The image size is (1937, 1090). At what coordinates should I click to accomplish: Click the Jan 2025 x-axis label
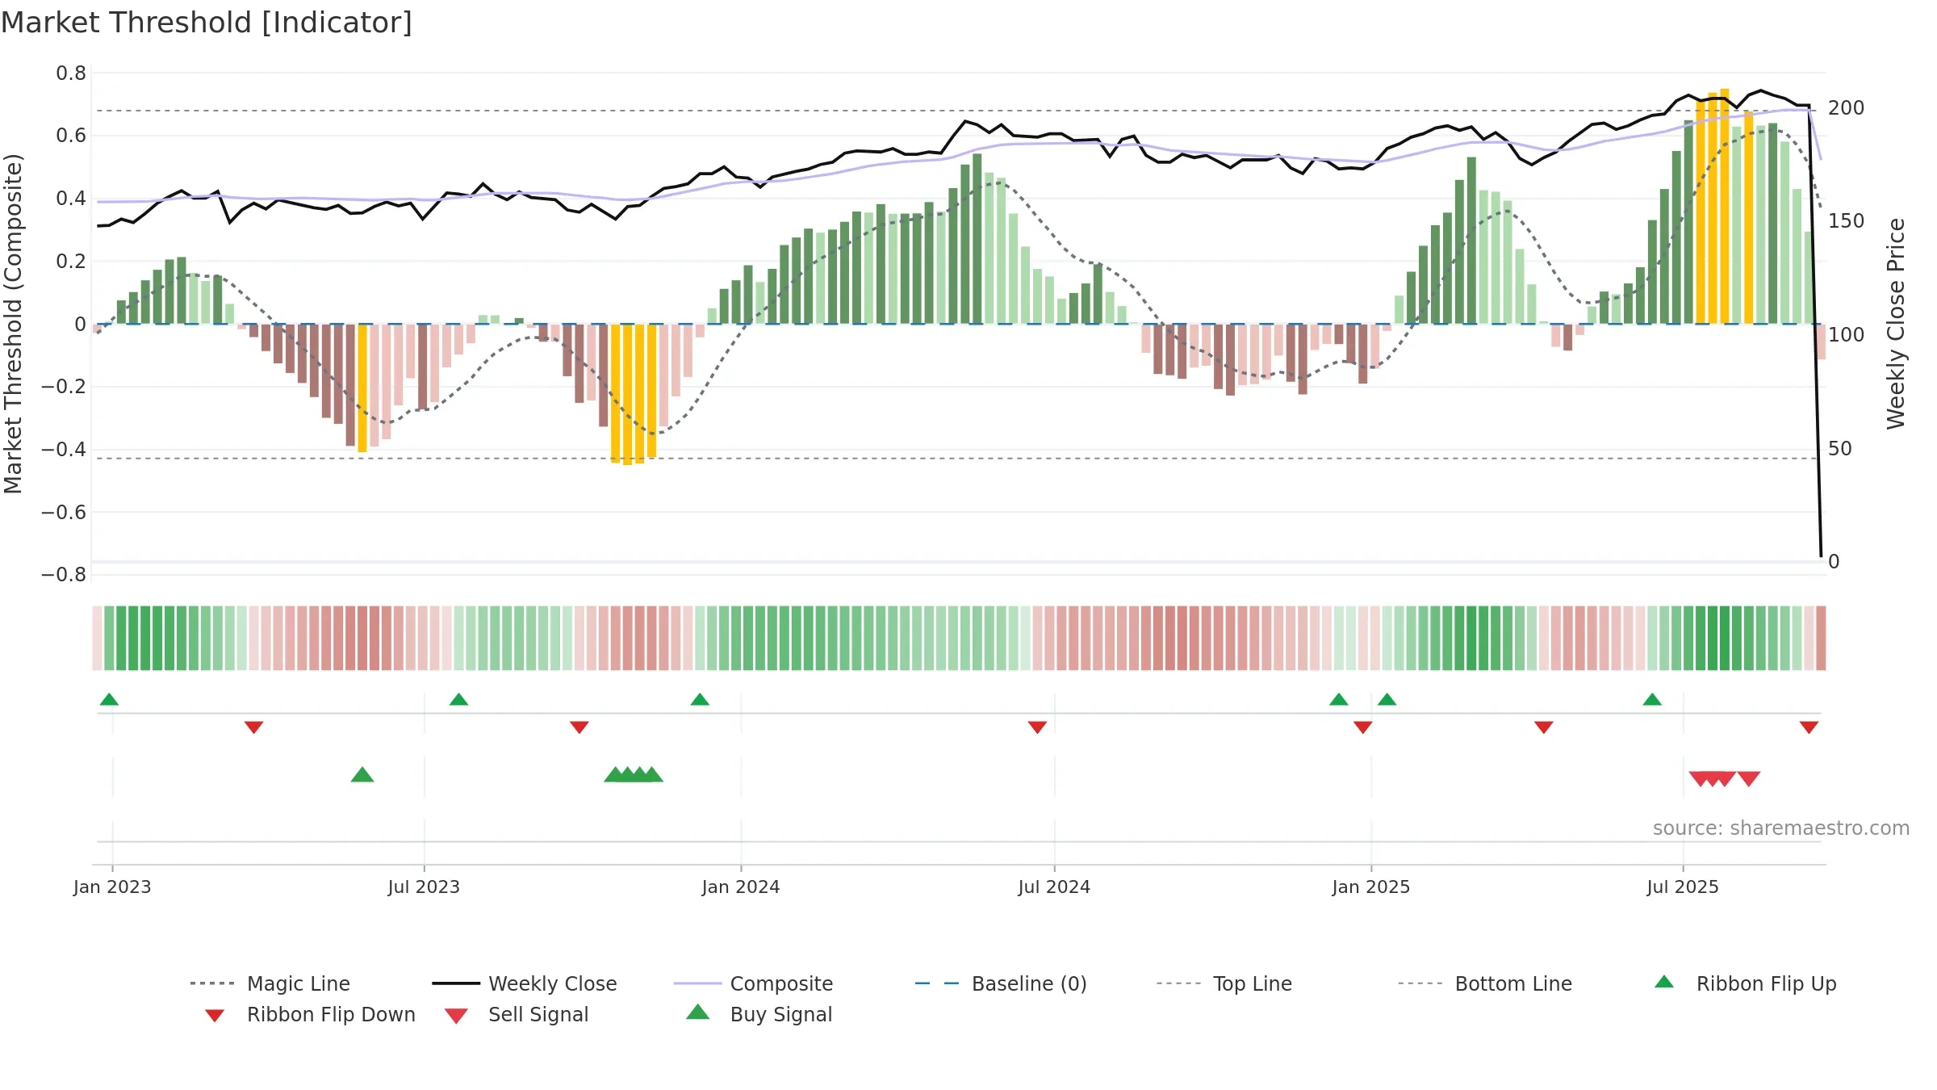pos(1371,887)
